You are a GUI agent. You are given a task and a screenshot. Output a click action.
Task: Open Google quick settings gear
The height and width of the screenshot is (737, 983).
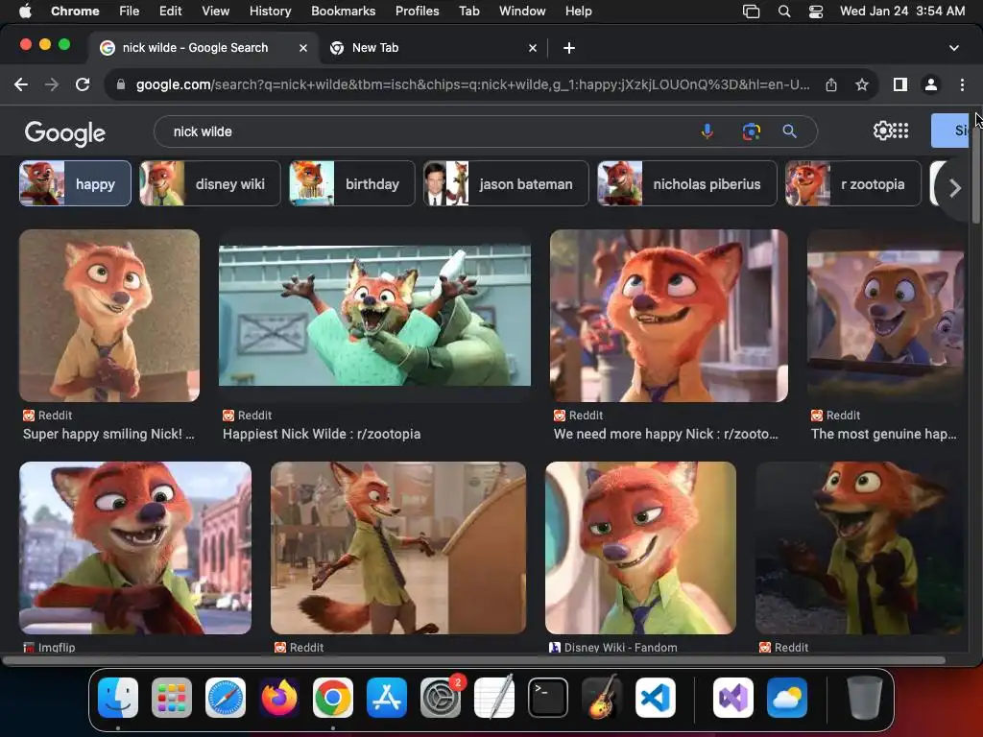tap(882, 131)
